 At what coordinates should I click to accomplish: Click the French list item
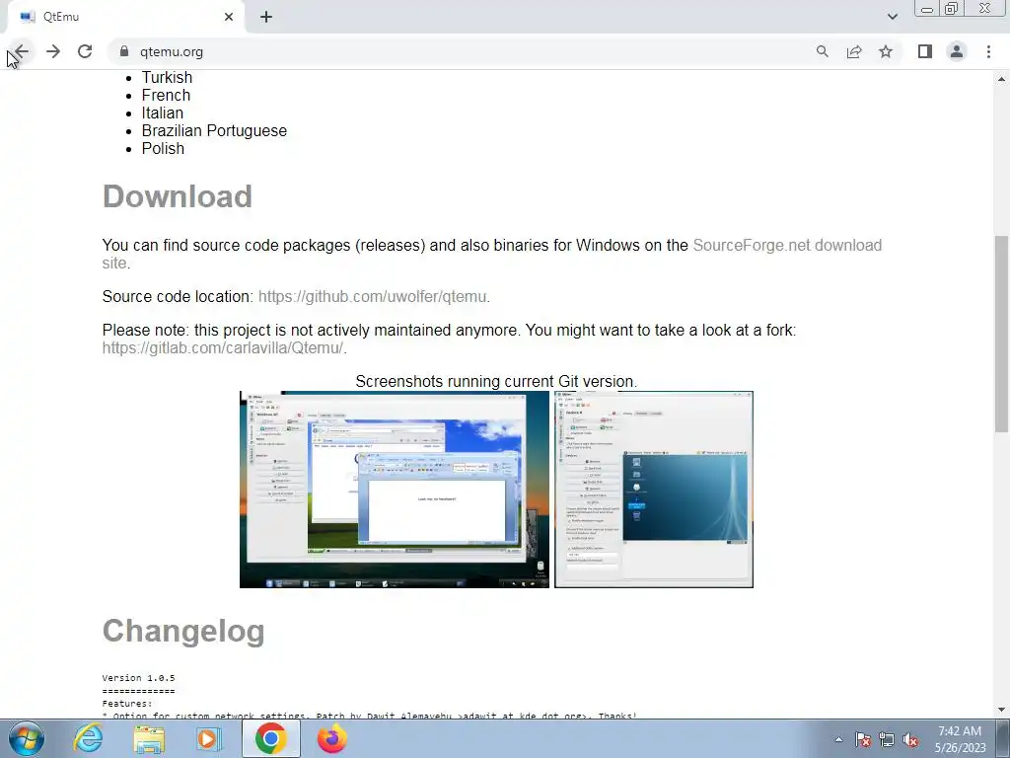click(x=166, y=96)
